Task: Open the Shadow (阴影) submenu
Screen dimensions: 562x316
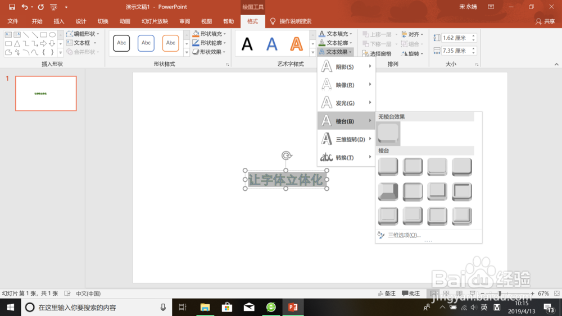Action: tap(346, 67)
